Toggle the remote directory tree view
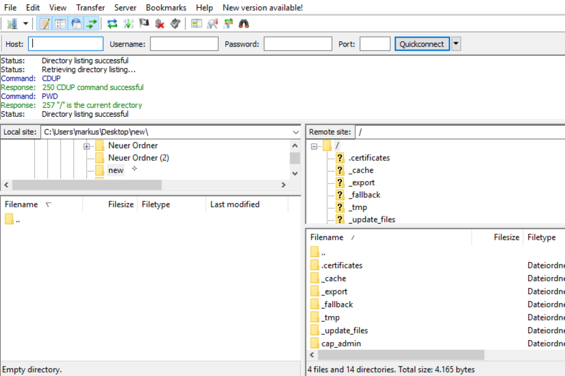 tap(76, 23)
